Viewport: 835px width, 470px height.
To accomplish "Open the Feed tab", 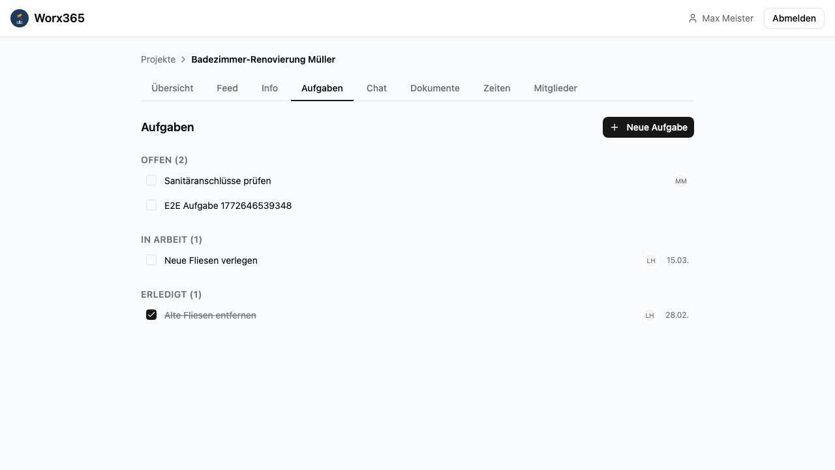I will click(227, 88).
